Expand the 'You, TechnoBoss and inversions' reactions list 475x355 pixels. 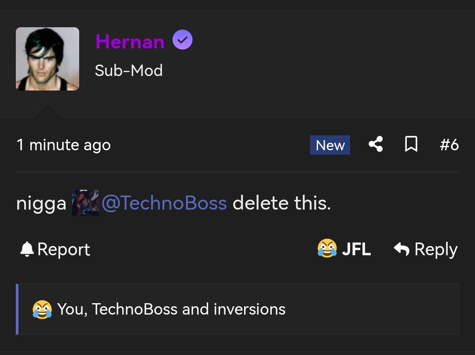pos(171,309)
